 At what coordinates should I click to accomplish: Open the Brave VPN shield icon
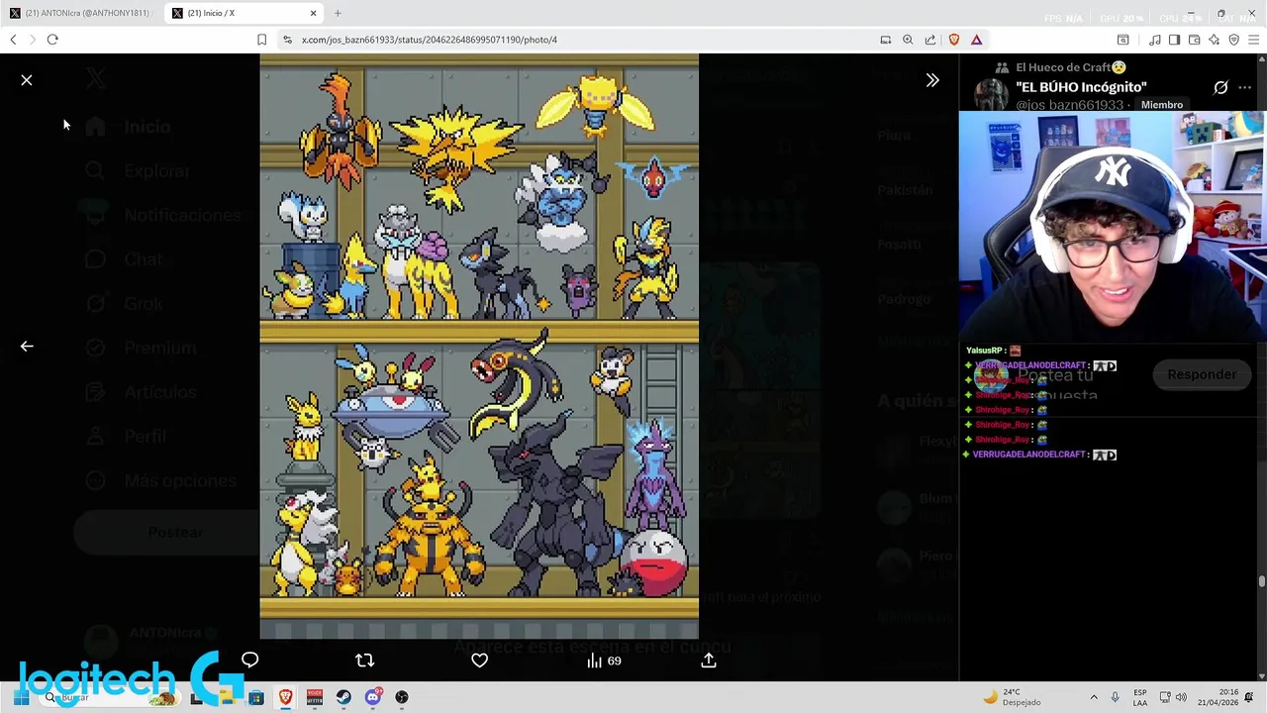click(1234, 40)
